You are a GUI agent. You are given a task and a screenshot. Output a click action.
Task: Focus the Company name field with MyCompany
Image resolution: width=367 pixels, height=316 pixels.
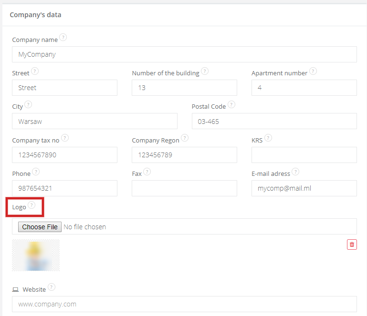click(184, 54)
